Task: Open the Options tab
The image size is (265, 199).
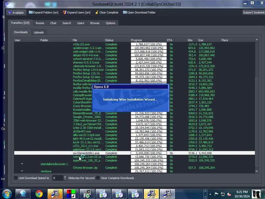Action: point(110,23)
